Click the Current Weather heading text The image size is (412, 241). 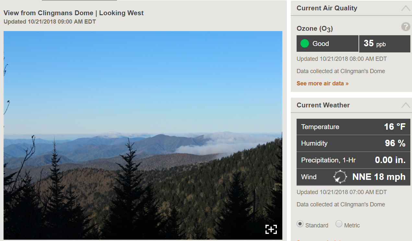(x=323, y=105)
